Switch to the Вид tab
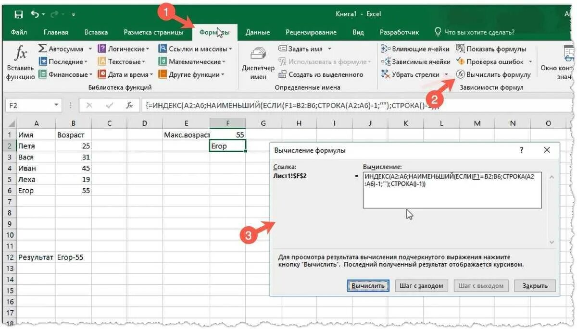The width and height of the screenshot is (577, 329). click(358, 32)
